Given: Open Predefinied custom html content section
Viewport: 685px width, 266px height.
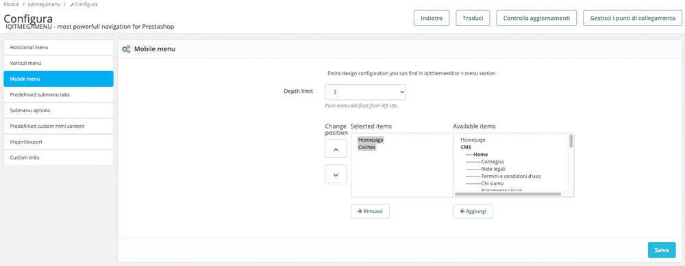Looking at the screenshot, I should click(58, 126).
